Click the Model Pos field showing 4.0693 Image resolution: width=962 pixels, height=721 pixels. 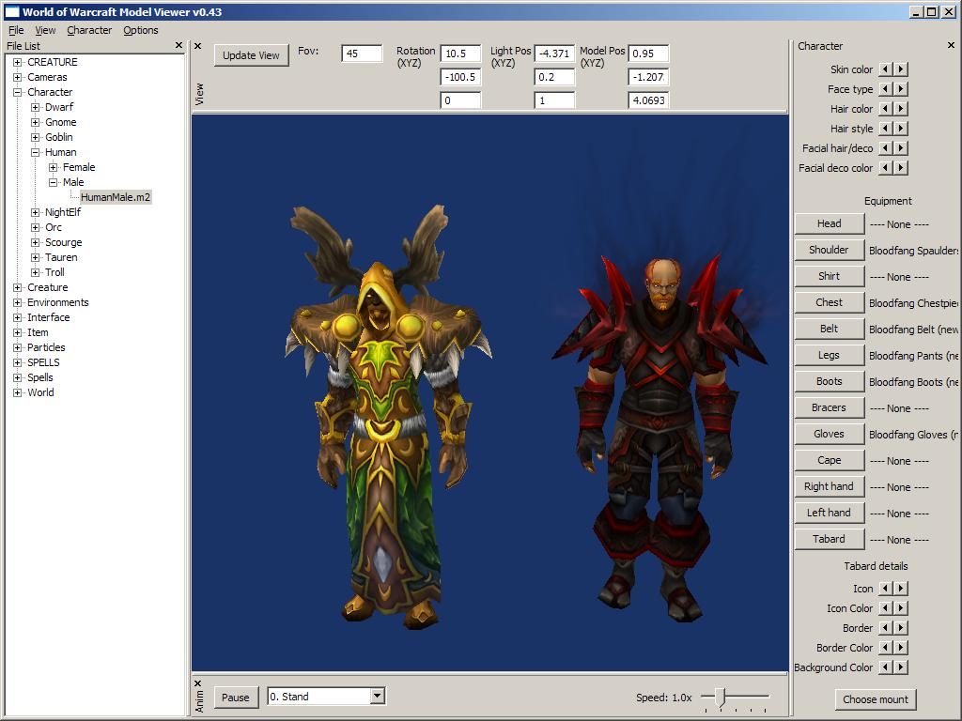pos(648,100)
